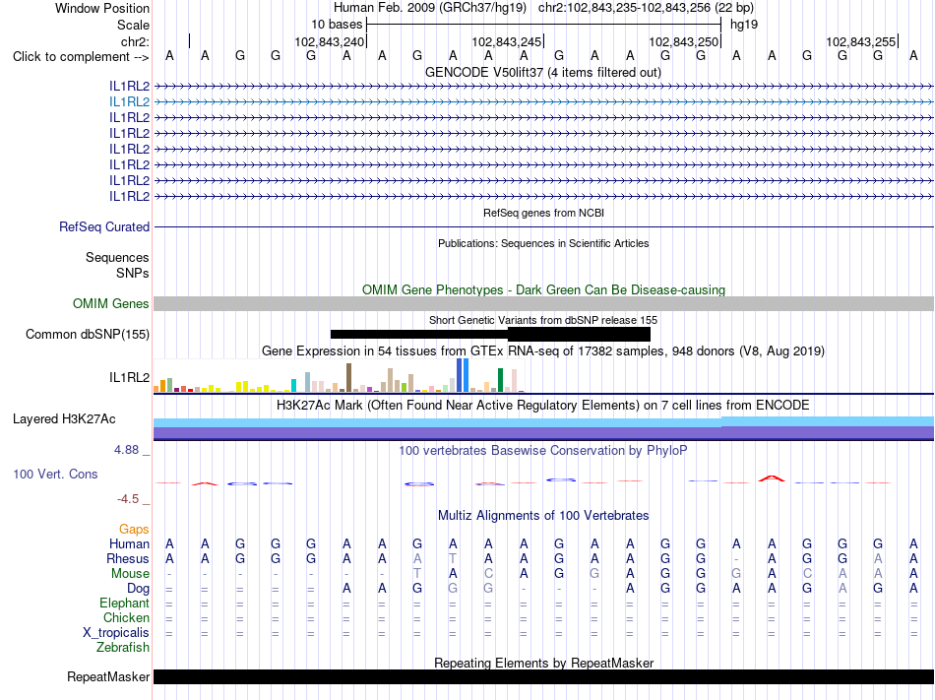
Task: Click the thick black dbSNP variant block
Action: [579, 334]
